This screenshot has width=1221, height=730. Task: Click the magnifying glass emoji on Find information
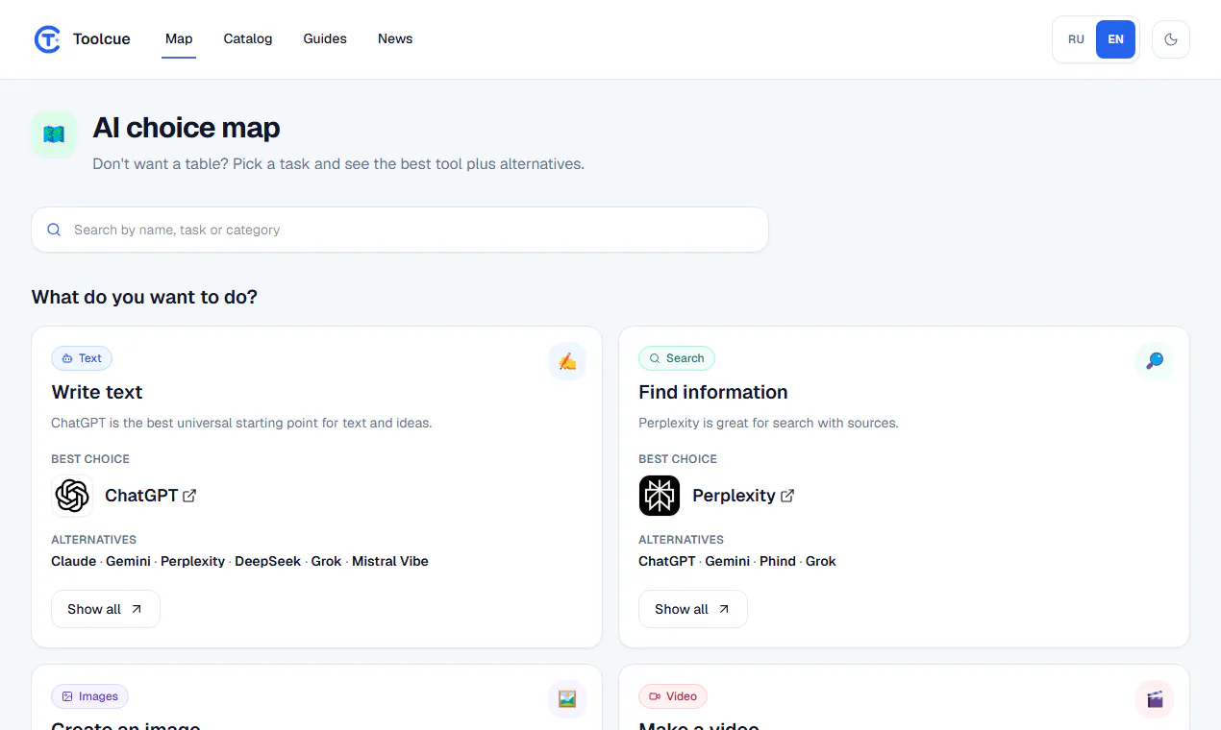pos(1155,361)
